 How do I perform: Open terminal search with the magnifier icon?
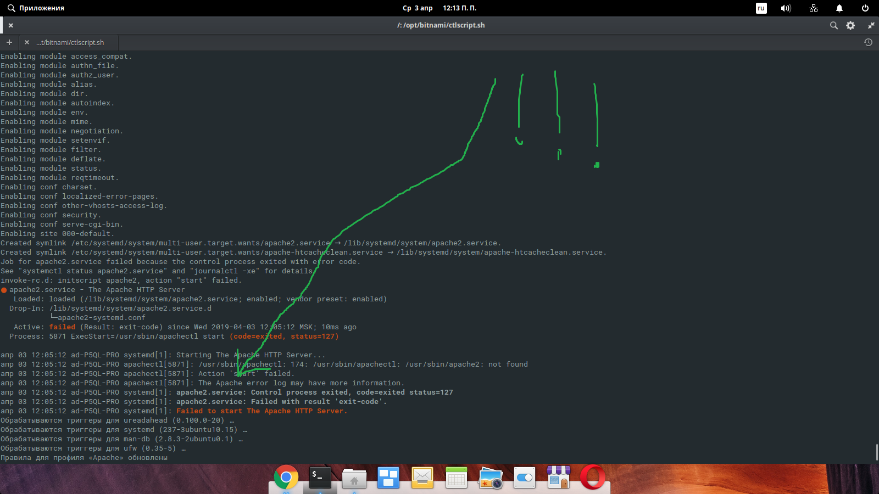click(x=833, y=25)
